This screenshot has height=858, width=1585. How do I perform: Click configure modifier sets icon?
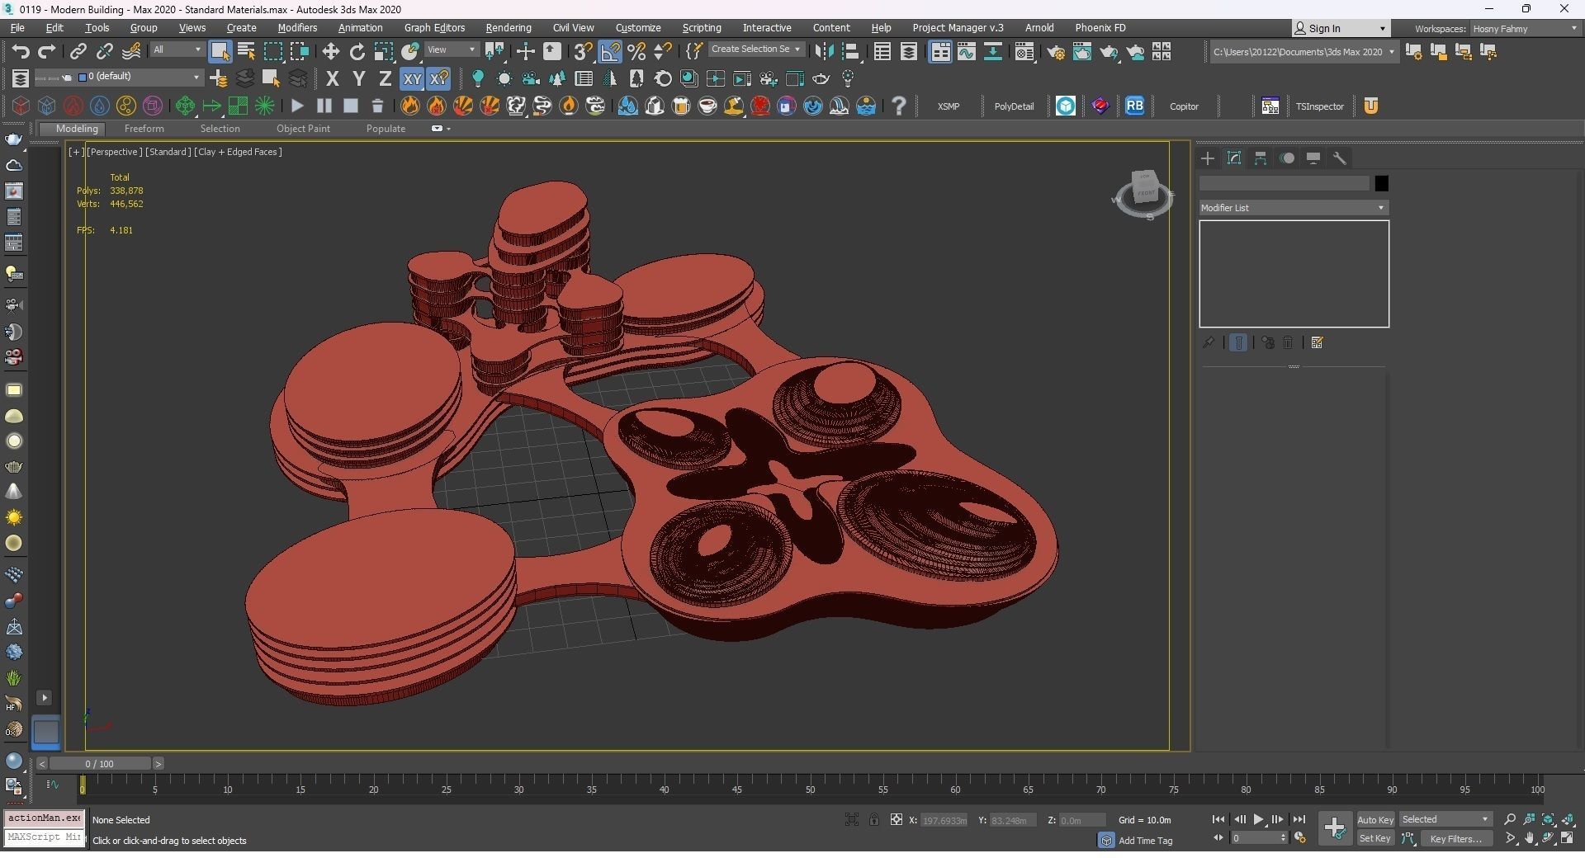[x=1318, y=342]
